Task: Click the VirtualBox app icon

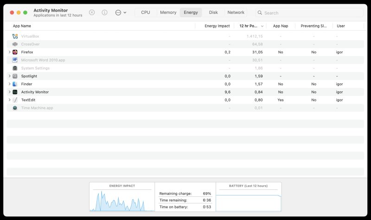Action: [x=15, y=36]
